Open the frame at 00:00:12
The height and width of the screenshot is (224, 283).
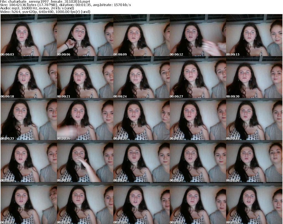click(198, 35)
